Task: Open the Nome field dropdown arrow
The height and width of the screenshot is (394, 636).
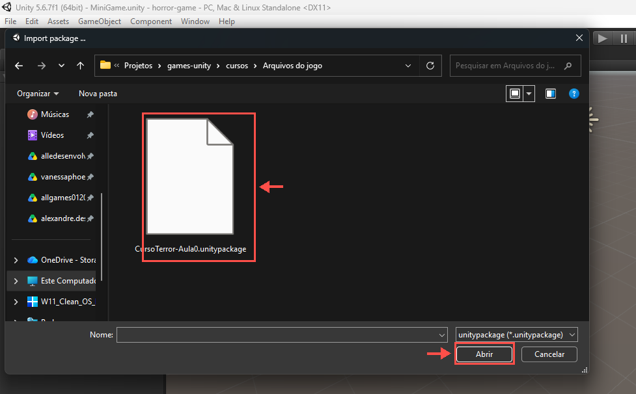Action: point(442,335)
